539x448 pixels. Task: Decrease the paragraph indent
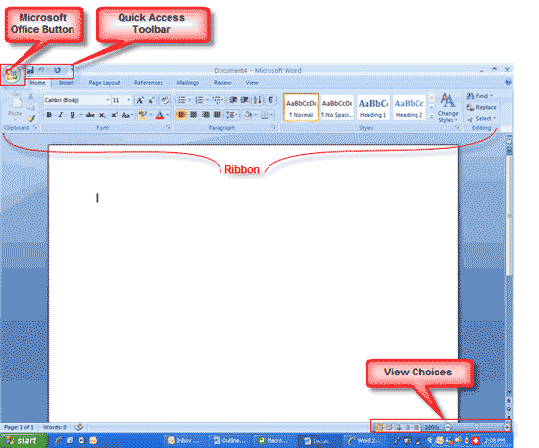(x=233, y=100)
